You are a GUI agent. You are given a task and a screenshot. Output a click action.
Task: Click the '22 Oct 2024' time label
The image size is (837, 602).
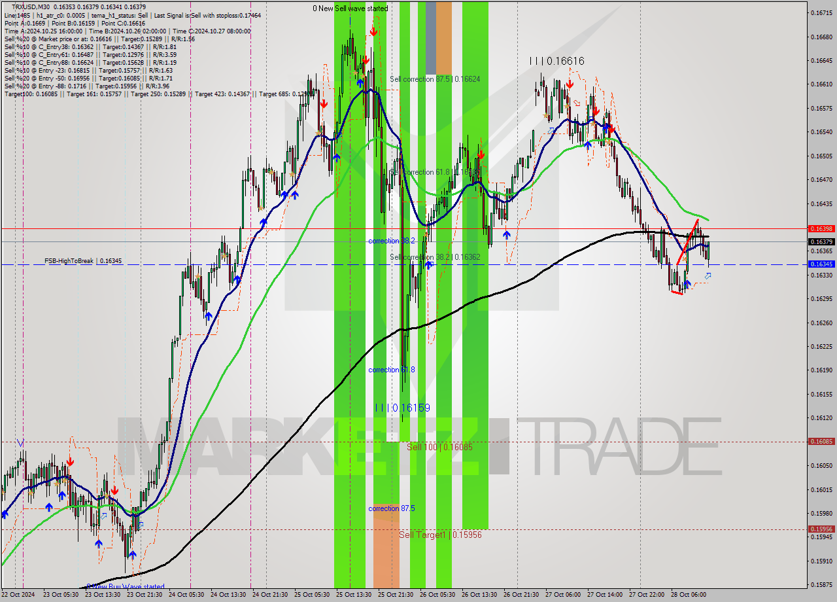tap(19, 595)
